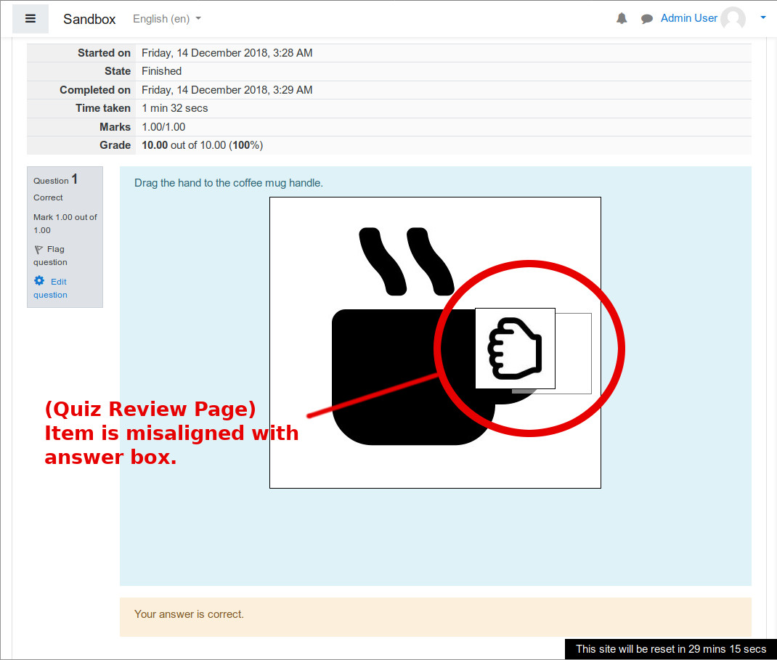Screen dimensions: 777x660
Task: Click the Edit question link
Action: [x=50, y=288]
